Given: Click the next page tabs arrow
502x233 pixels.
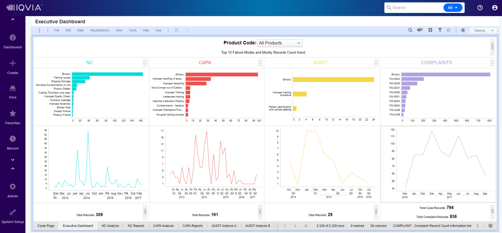Looking at the screenshot, I should click(x=295, y=225).
